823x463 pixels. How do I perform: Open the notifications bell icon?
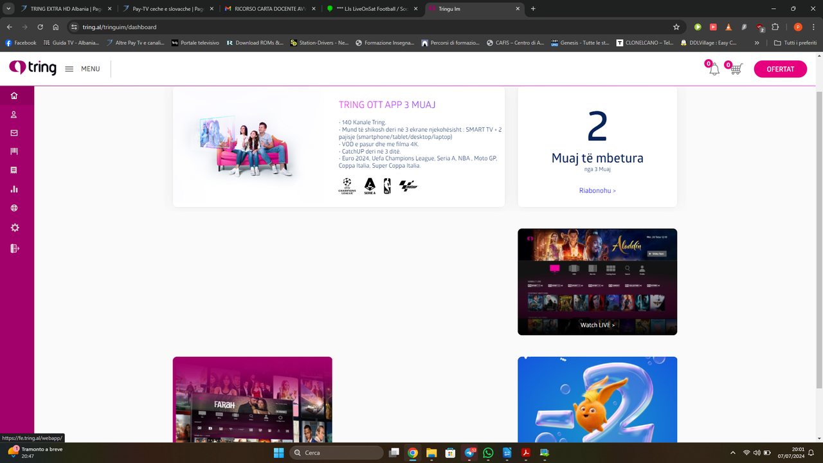point(714,69)
